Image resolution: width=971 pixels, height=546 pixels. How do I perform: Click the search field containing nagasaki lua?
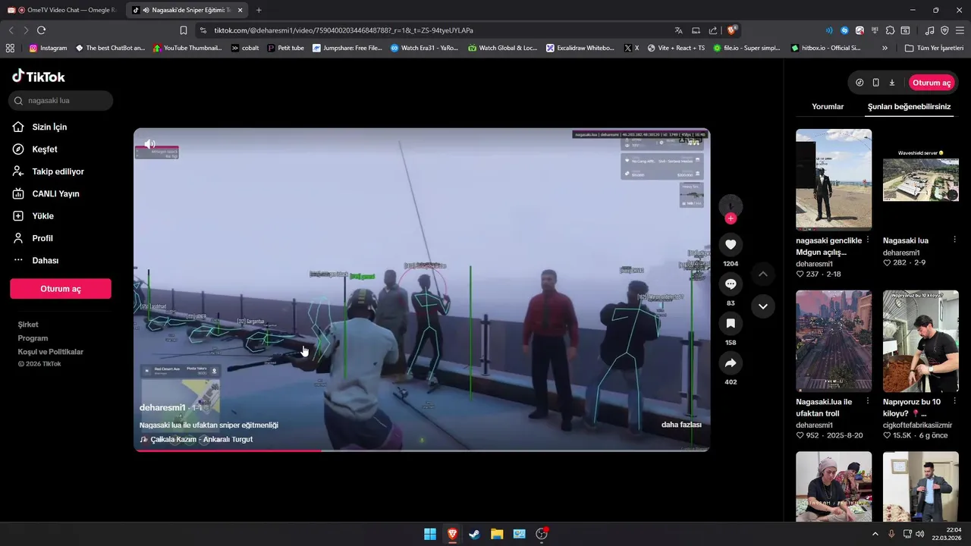click(61, 100)
